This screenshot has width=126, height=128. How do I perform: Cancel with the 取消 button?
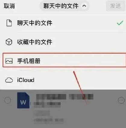tap(9, 6)
